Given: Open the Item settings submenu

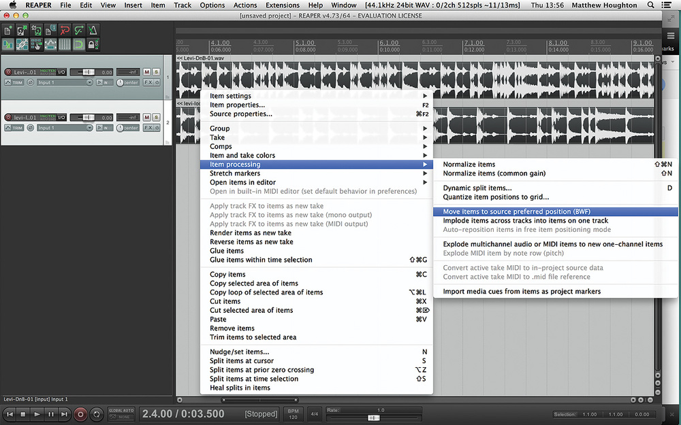Looking at the screenshot, I should coord(317,96).
